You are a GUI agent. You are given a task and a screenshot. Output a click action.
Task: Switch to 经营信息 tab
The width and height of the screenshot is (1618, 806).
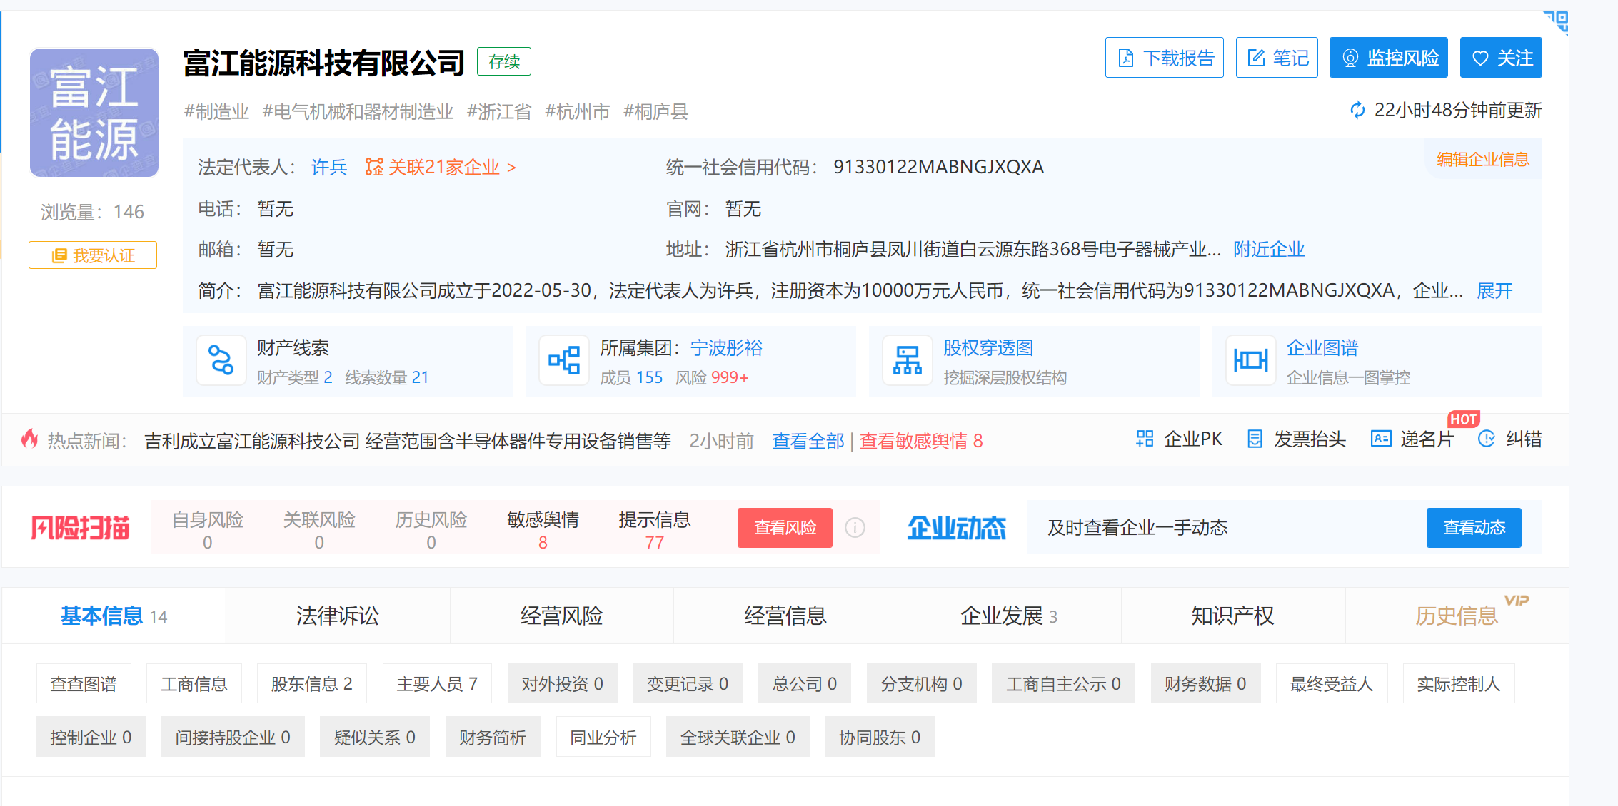coord(785,616)
